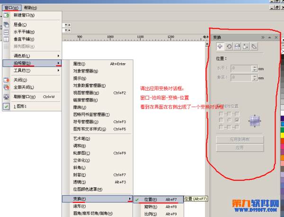This screenshot has width=284, height=217.
Task: Choose 立体化(X) menu item
Action: [98, 160]
